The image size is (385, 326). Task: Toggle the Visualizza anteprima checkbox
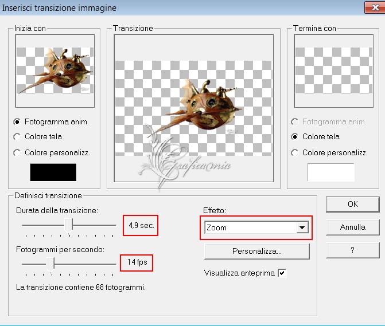pos(282,273)
